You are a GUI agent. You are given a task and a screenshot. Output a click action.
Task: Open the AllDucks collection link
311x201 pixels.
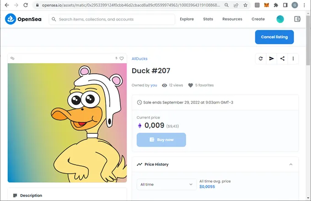point(139,59)
